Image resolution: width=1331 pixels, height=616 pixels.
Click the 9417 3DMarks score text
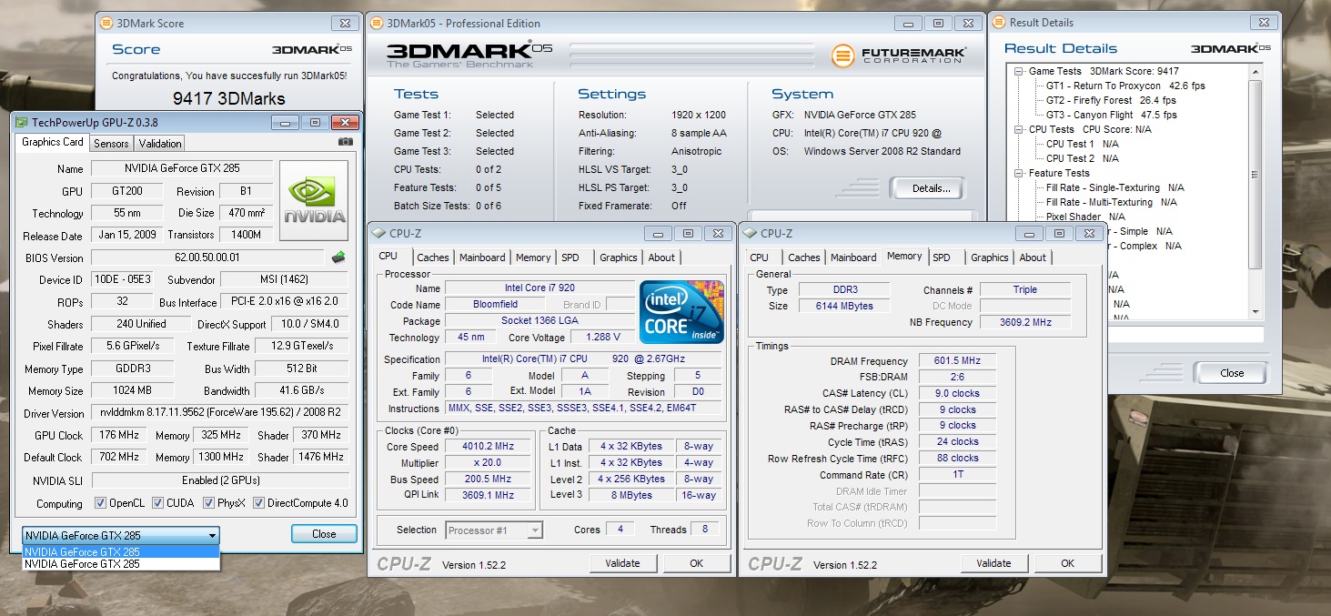pyautogui.click(x=229, y=98)
